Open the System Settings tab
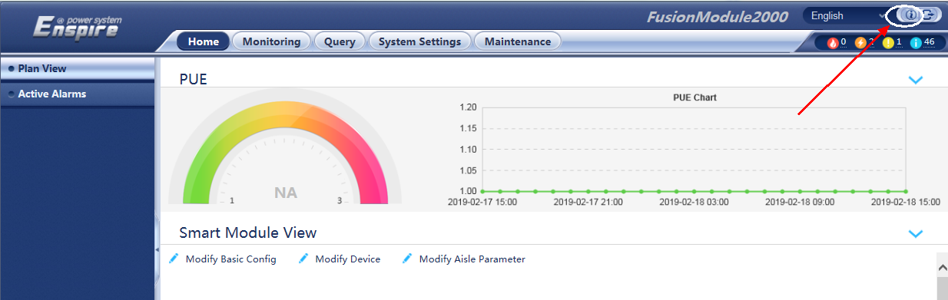The image size is (948, 300). [419, 41]
